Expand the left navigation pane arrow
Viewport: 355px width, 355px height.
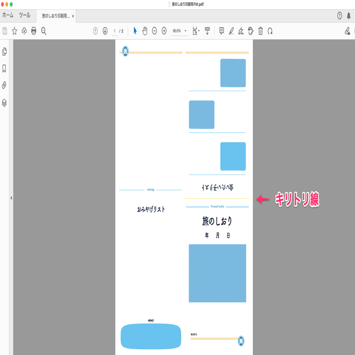[11, 198]
